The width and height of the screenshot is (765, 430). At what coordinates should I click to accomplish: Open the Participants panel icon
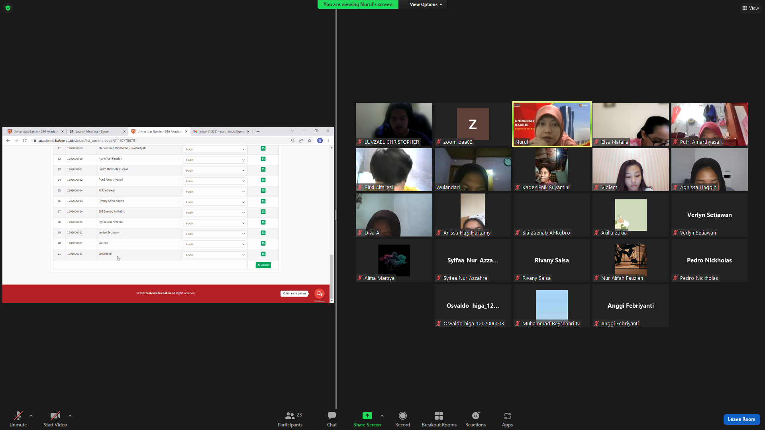(290, 416)
